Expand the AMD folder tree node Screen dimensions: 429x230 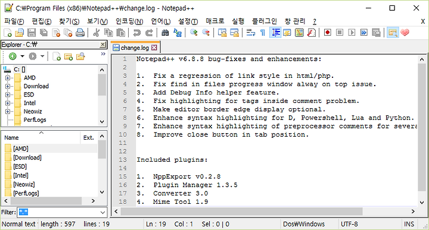tap(8, 78)
